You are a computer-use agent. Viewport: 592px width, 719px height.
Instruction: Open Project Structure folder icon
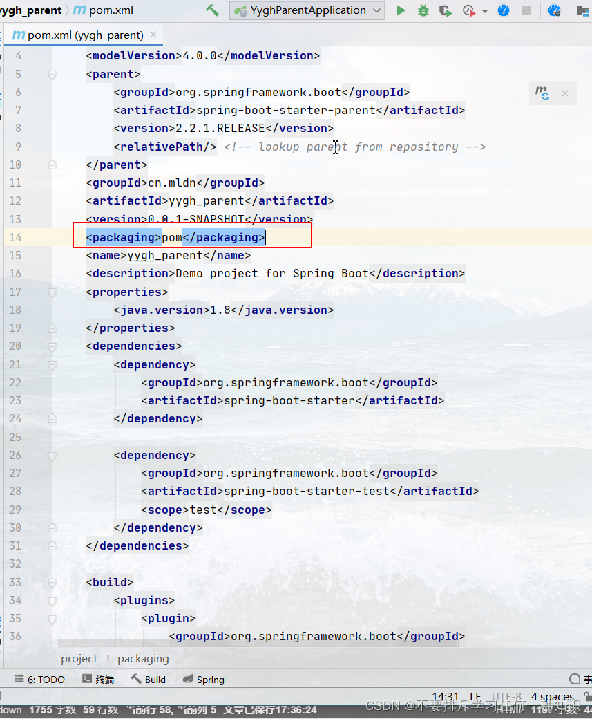(x=583, y=10)
